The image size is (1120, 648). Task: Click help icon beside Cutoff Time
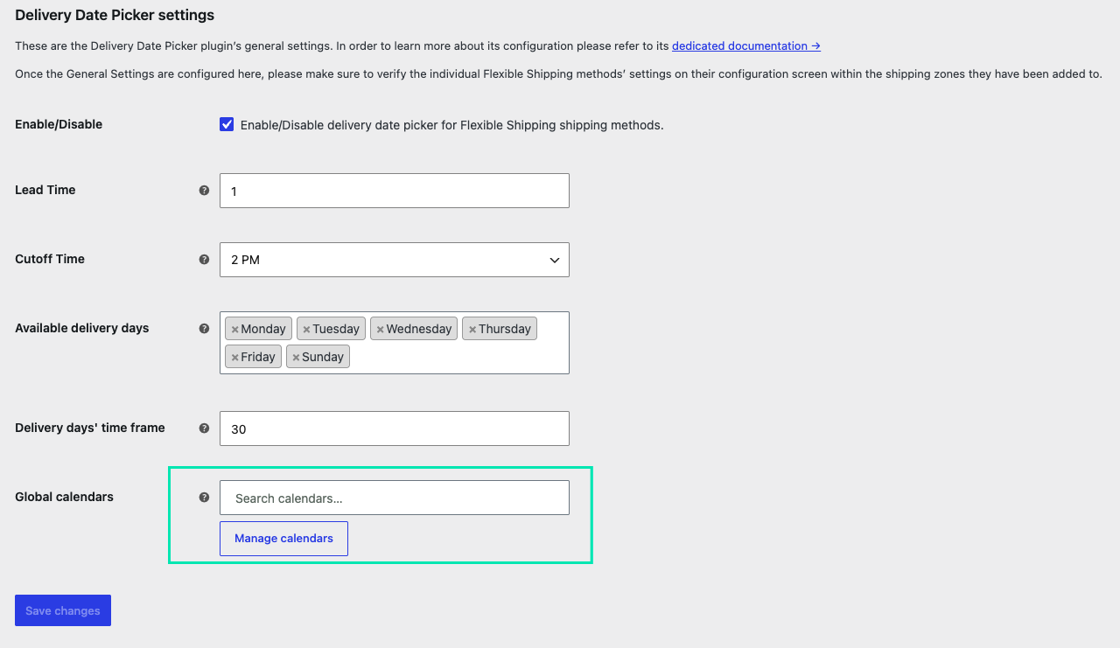click(204, 260)
